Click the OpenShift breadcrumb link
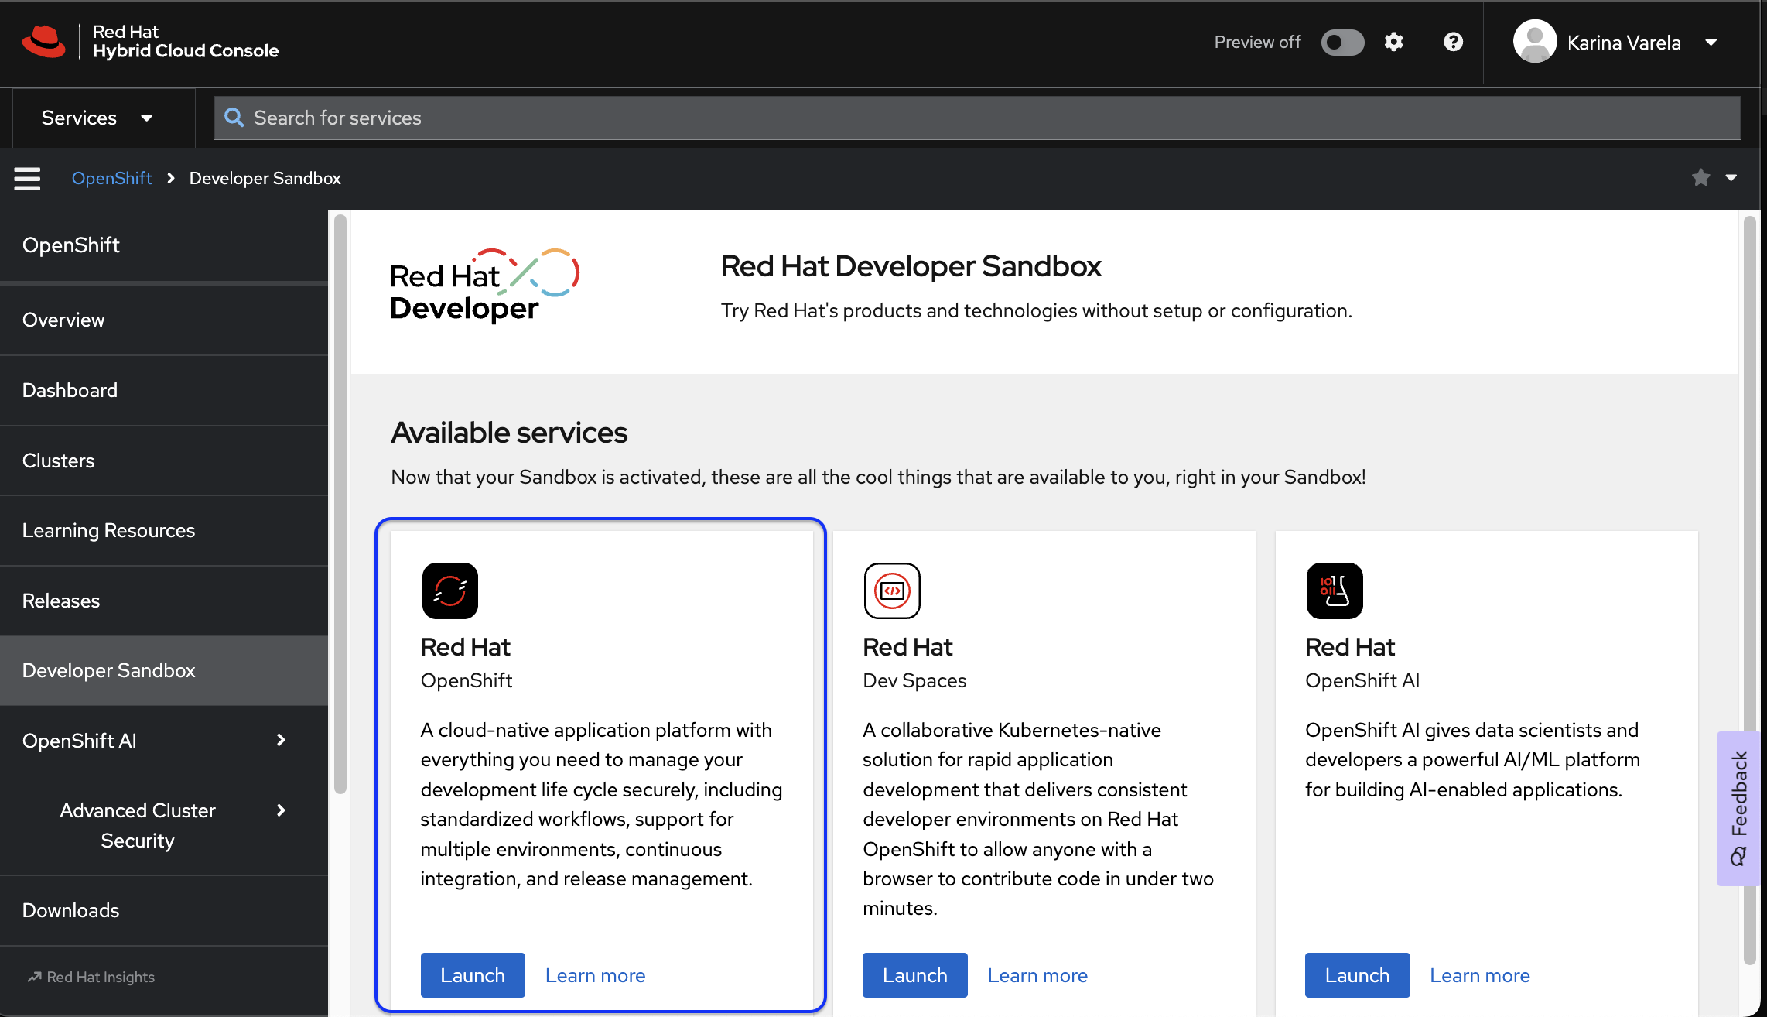This screenshot has height=1017, width=1767. (111, 178)
